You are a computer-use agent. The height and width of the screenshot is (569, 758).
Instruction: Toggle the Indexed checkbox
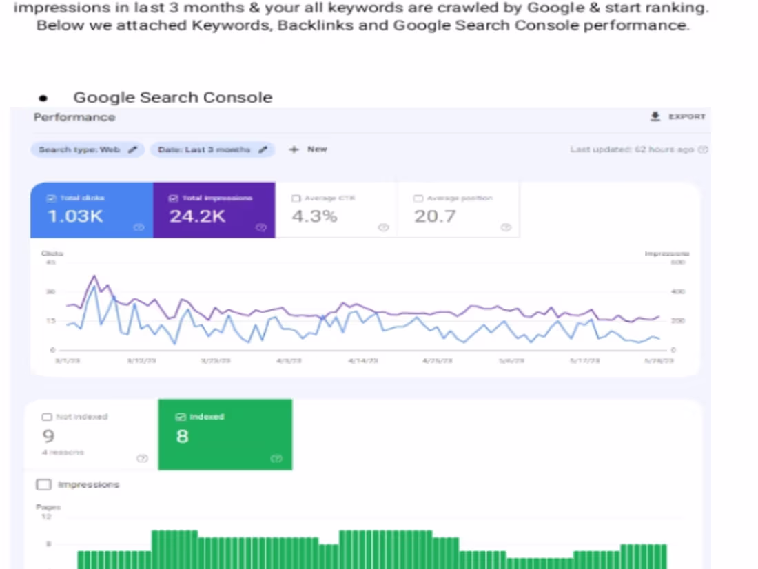181,417
